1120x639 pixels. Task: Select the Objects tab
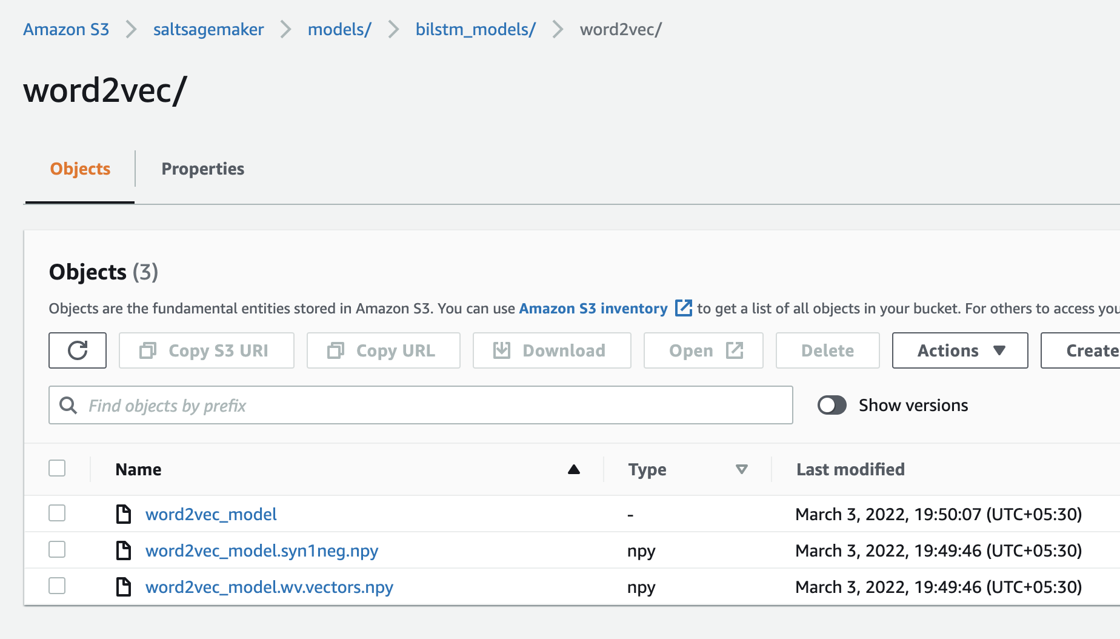pyautogui.click(x=80, y=169)
